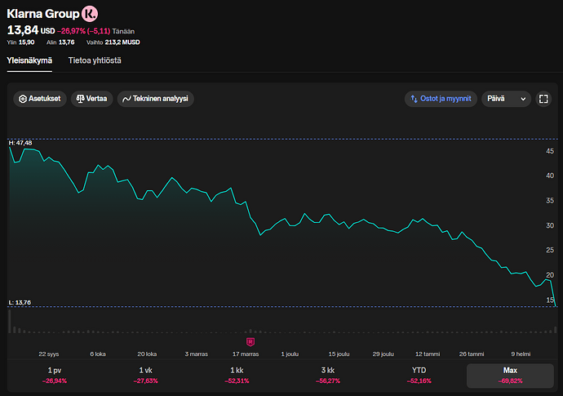The height and width of the screenshot is (396, 563).
Task: Click the H: 47,48 high label
Action: tap(20, 143)
